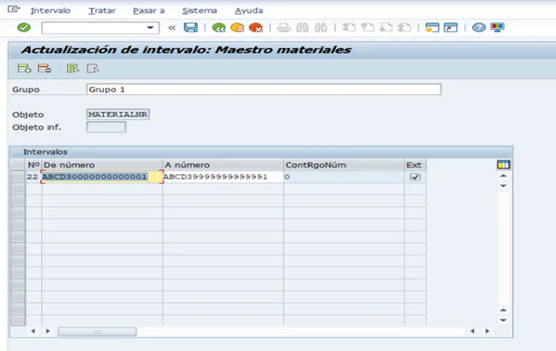Image resolution: width=556 pixels, height=351 pixels.
Task: Click the upper down arrow of vertical scrollbar
Action: pos(504,186)
